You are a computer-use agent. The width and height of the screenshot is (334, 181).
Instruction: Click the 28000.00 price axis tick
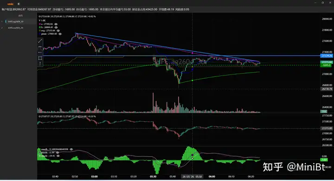click(x=327, y=19)
